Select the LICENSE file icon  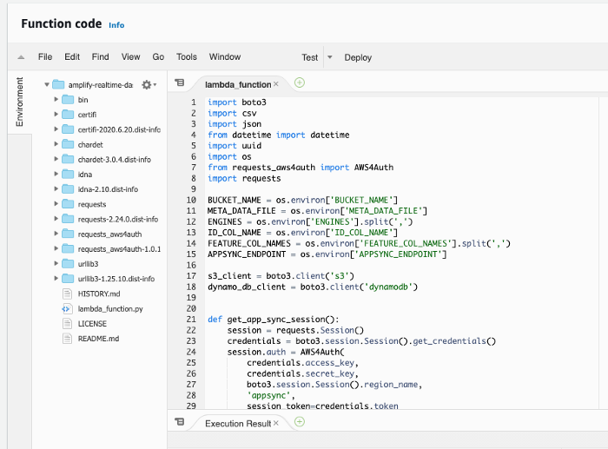tap(68, 323)
